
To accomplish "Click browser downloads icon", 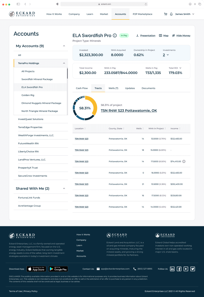I will tap(190, 4).
